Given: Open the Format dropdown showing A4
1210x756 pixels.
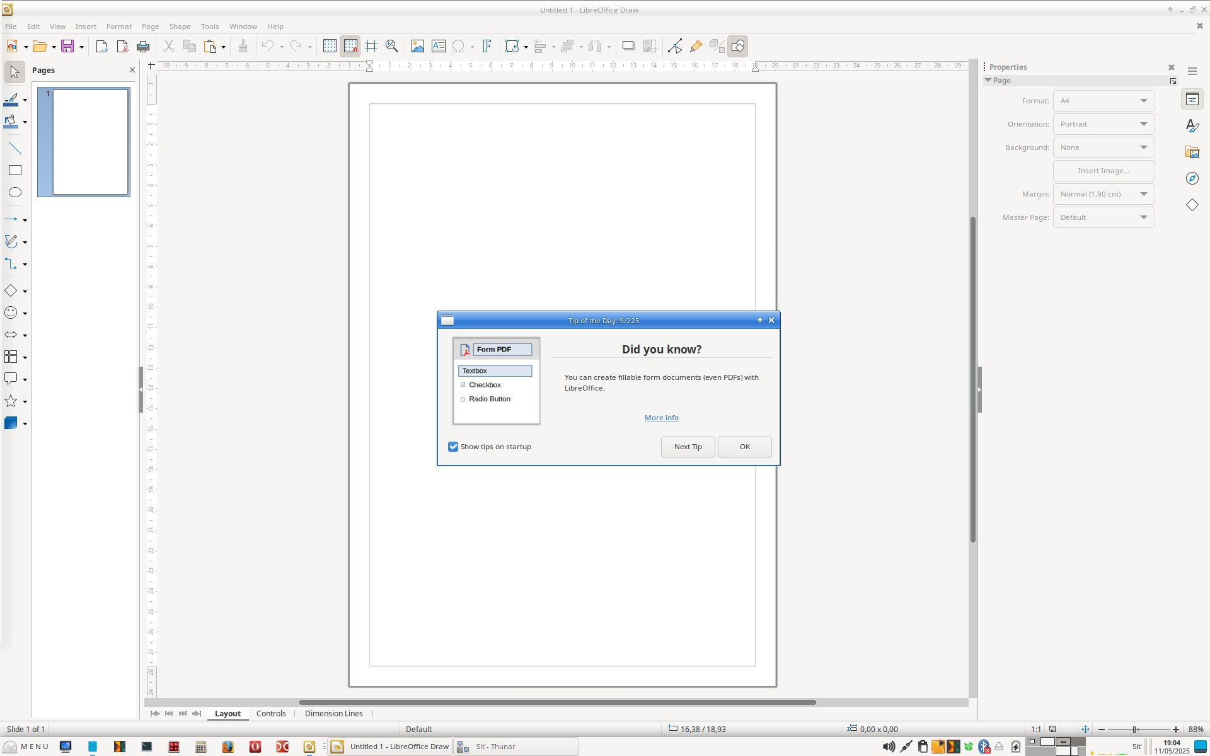Looking at the screenshot, I should (1103, 101).
